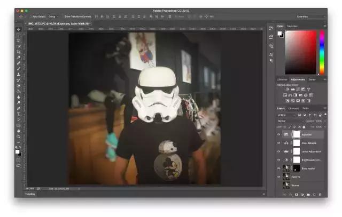This screenshot has width=342, height=217.
Task: Click the foreground color swatch in toolbar
Action: tap(18, 151)
